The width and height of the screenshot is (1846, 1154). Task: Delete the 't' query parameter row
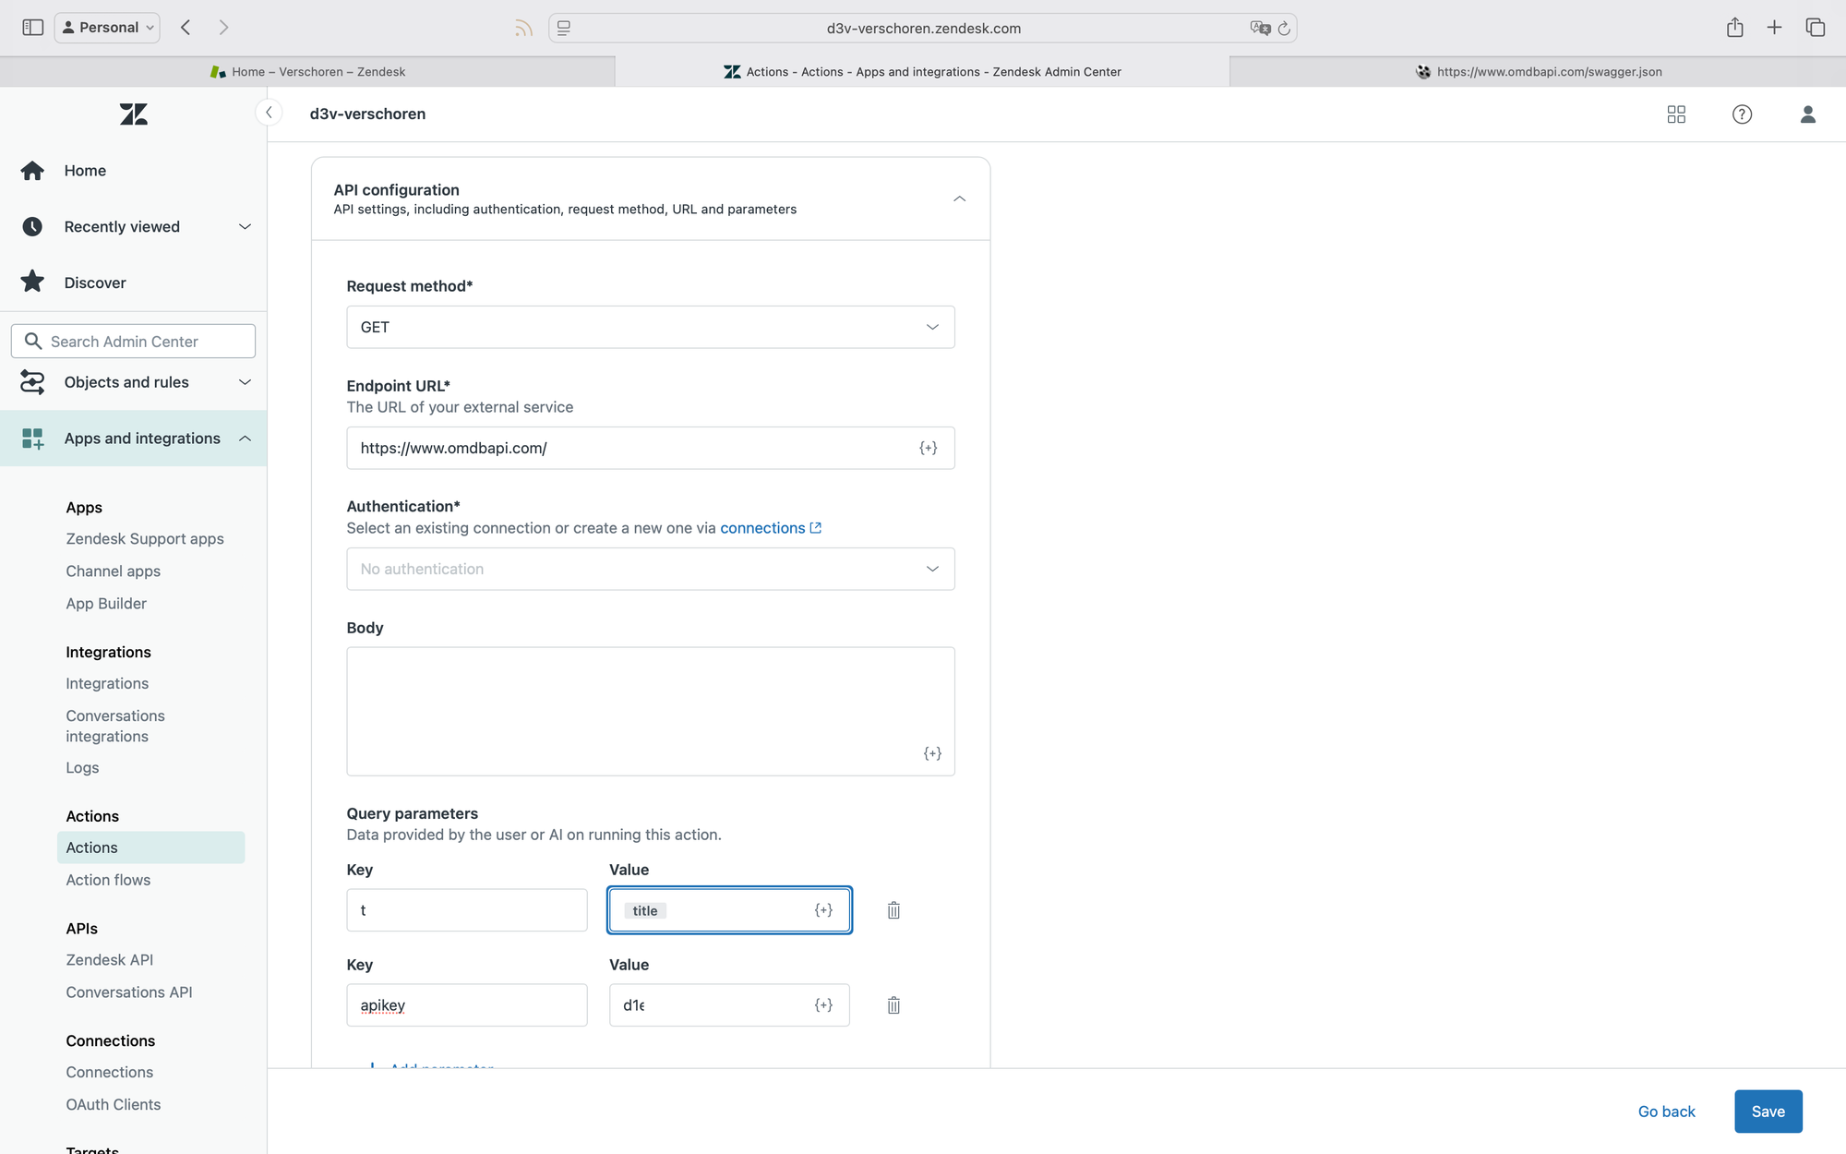tap(893, 910)
